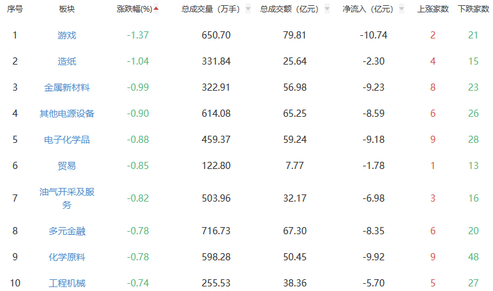
Task: Click the sort arrow next to 净流入（亿元）
Action: (x=401, y=10)
